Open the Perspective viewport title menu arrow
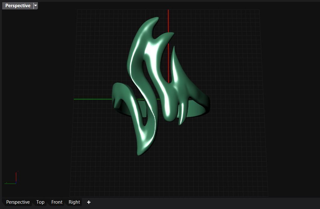Image resolution: width=320 pixels, height=209 pixels. click(x=35, y=6)
